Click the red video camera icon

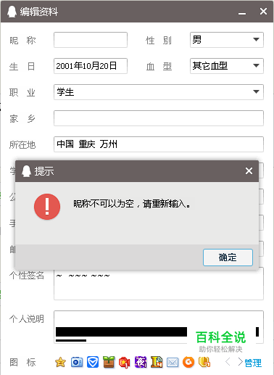[x=125, y=363]
